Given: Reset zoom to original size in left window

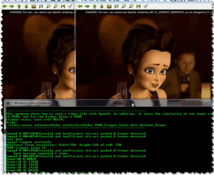Looking at the screenshot, I should click(x=34, y=6).
